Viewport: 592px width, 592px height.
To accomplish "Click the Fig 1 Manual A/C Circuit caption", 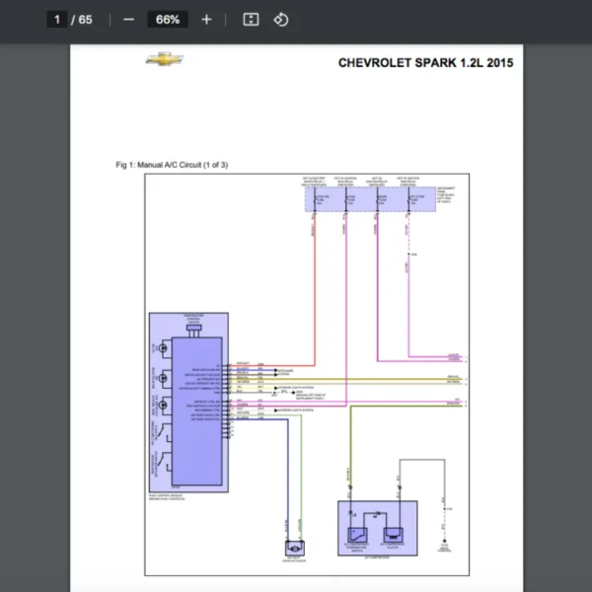I will point(172,165).
